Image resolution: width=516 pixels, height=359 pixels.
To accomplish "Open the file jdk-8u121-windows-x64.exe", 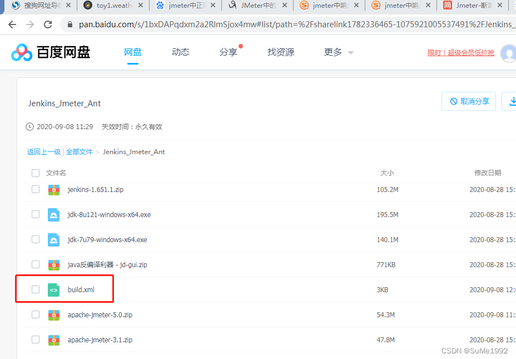I will (109, 215).
